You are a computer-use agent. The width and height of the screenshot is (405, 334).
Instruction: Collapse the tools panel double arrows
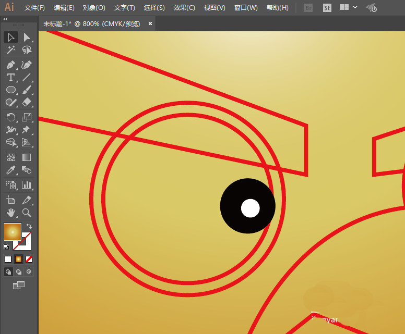[x=5, y=19]
